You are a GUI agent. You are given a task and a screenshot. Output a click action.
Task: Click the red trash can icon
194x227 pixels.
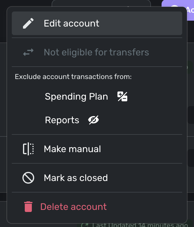28,207
